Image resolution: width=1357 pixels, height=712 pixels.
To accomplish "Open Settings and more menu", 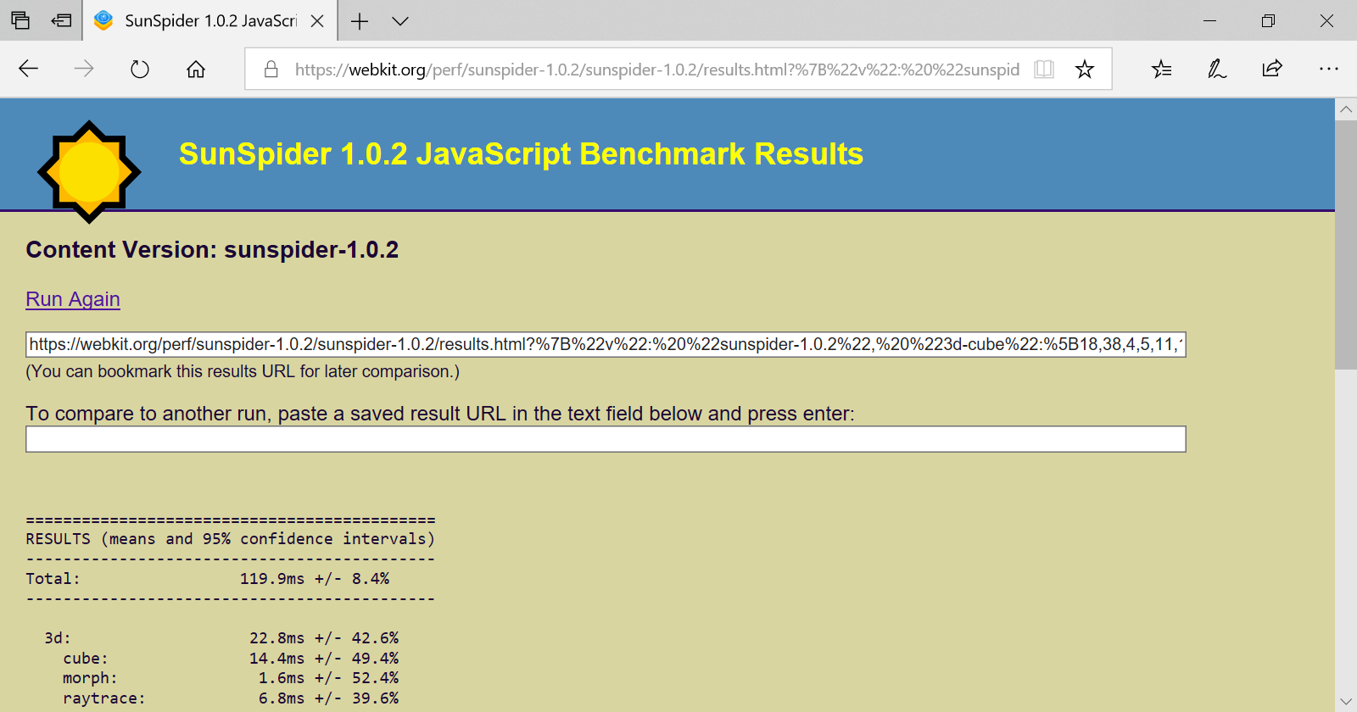I will pos(1328,69).
